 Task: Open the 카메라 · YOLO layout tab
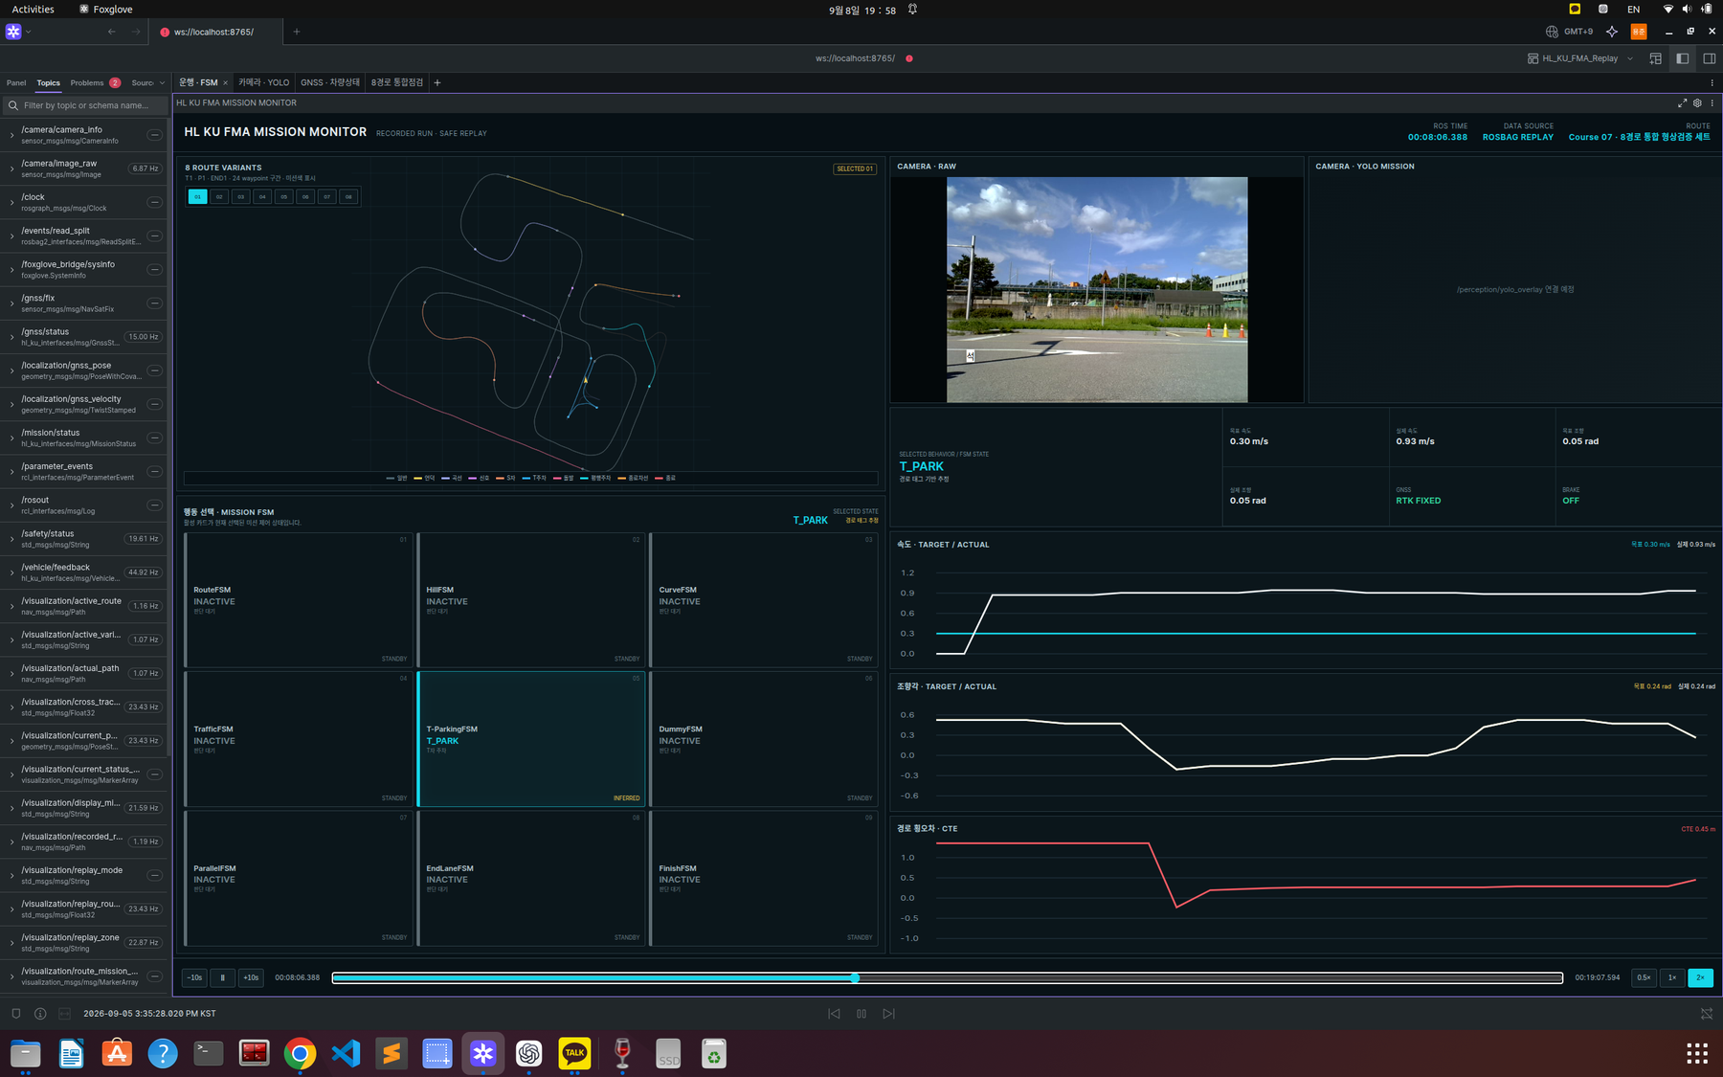tap(264, 82)
